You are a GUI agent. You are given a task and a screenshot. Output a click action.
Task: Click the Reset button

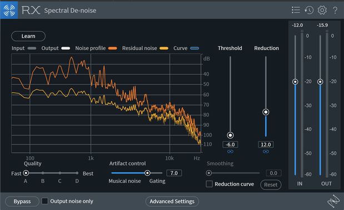(271, 185)
